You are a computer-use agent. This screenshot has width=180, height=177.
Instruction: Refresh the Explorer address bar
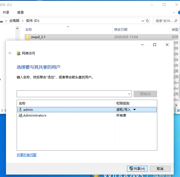[147, 21]
